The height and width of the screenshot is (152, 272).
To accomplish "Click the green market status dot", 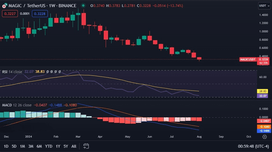I will coord(83,5).
